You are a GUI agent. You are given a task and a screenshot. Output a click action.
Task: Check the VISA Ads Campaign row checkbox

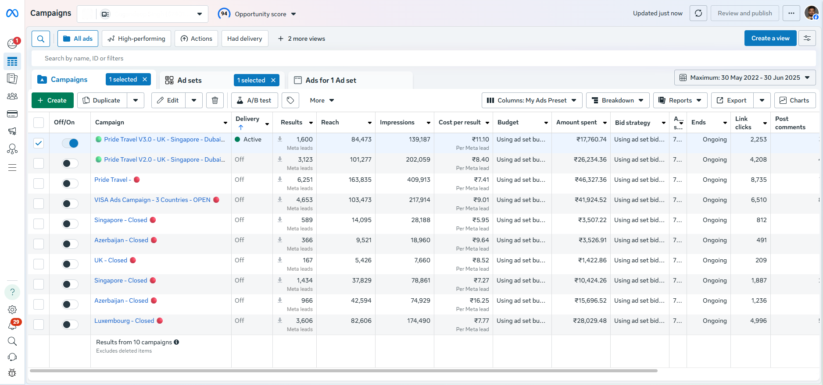[39, 204]
